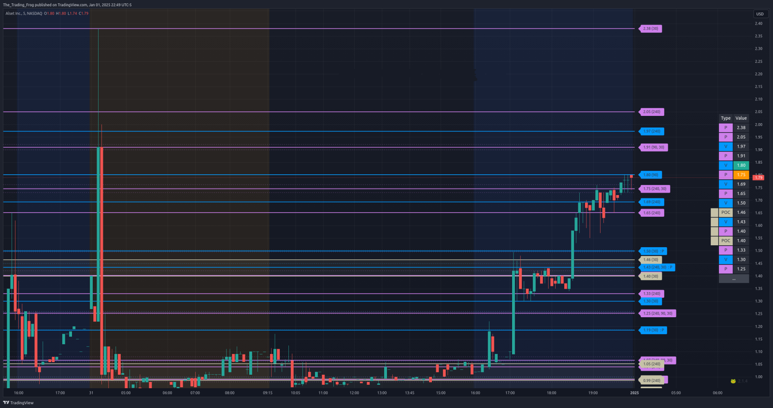The image size is (773, 408).
Task: Click the 31 date label on time axis
Action: tap(91, 393)
